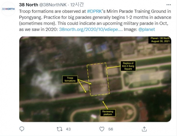The image size is (177, 136).
Task: Retweet using the arrows icon
Action: pos(59,129)
